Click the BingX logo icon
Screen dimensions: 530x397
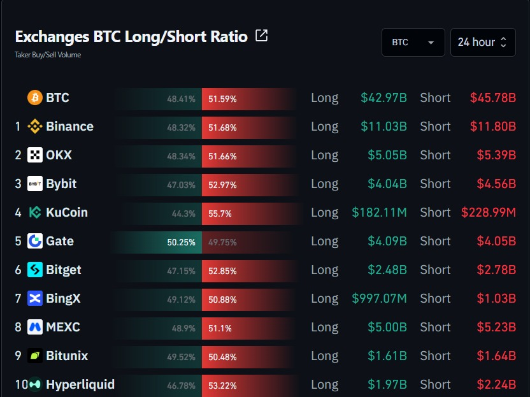click(35, 298)
